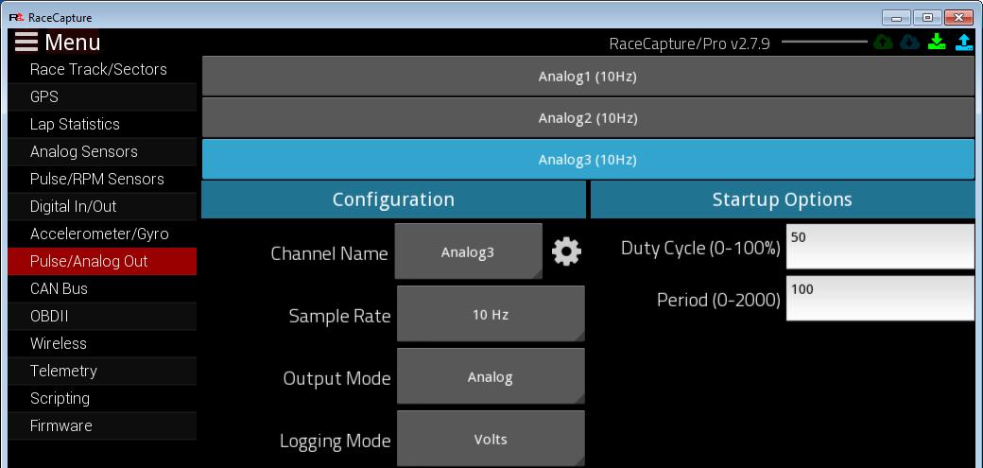This screenshot has height=468, width=983.
Task: Click the Sample Rate label
Action: (x=339, y=316)
